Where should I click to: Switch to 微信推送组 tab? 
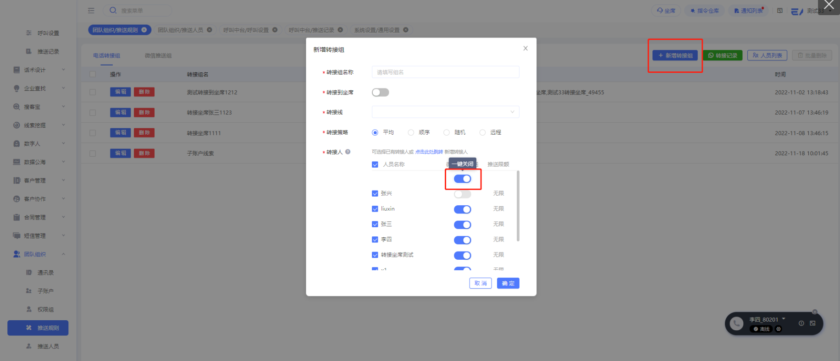pos(158,56)
